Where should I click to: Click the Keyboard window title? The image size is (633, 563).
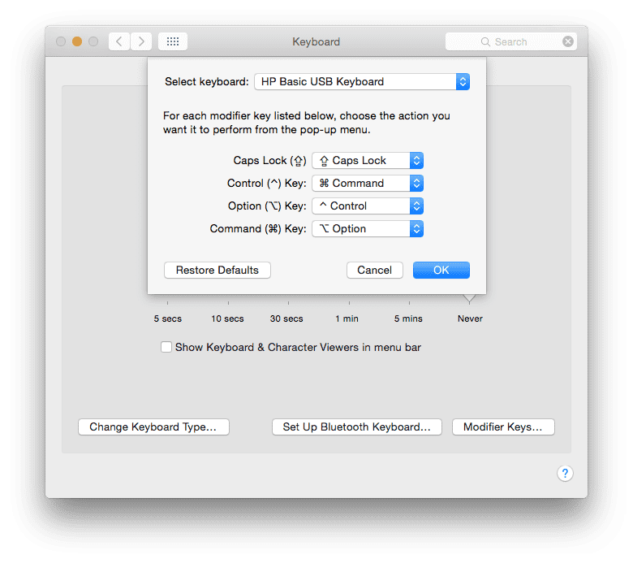click(316, 41)
